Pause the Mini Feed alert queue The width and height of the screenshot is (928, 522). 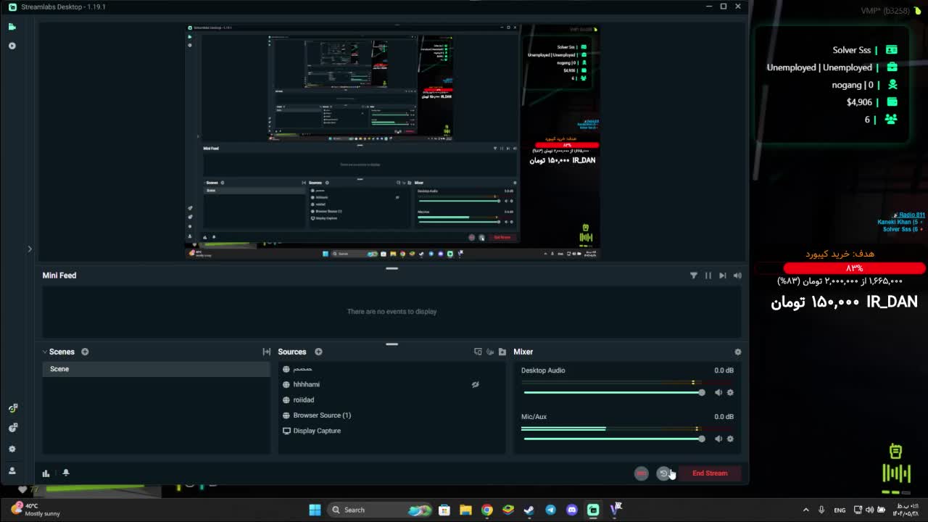coord(708,275)
